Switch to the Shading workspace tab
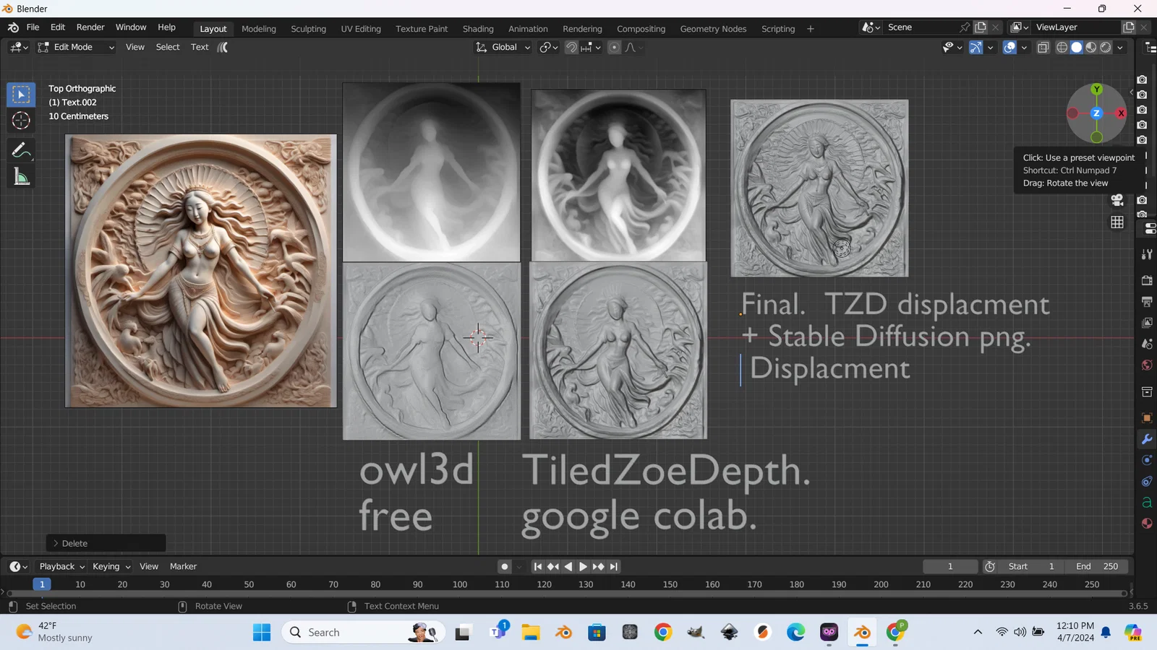 (x=478, y=29)
